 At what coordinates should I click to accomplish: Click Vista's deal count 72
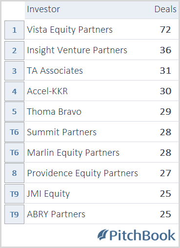pyautogui.click(x=165, y=30)
